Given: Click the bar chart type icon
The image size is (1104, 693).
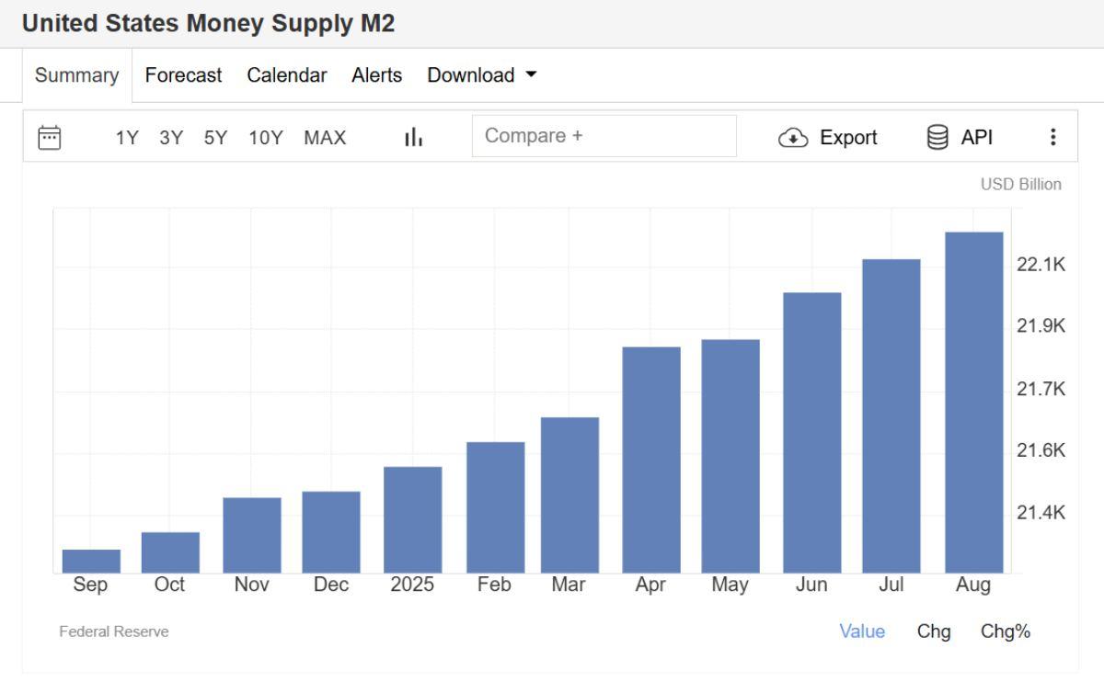Looking at the screenshot, I should (x=413, y=137).
